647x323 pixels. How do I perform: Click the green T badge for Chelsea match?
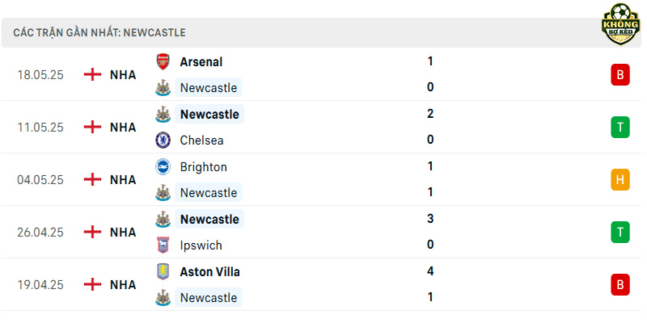pyautogui.click(x=620, y=128)
